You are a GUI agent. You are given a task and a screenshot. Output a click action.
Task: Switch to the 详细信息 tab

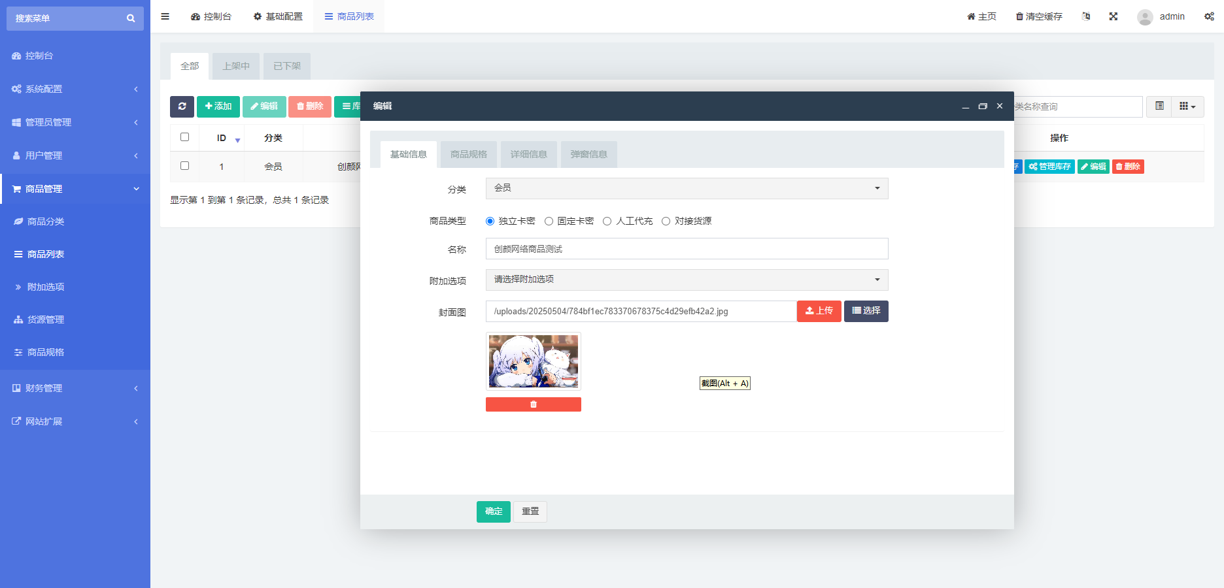pyautogui.click(x=528, y=154)
